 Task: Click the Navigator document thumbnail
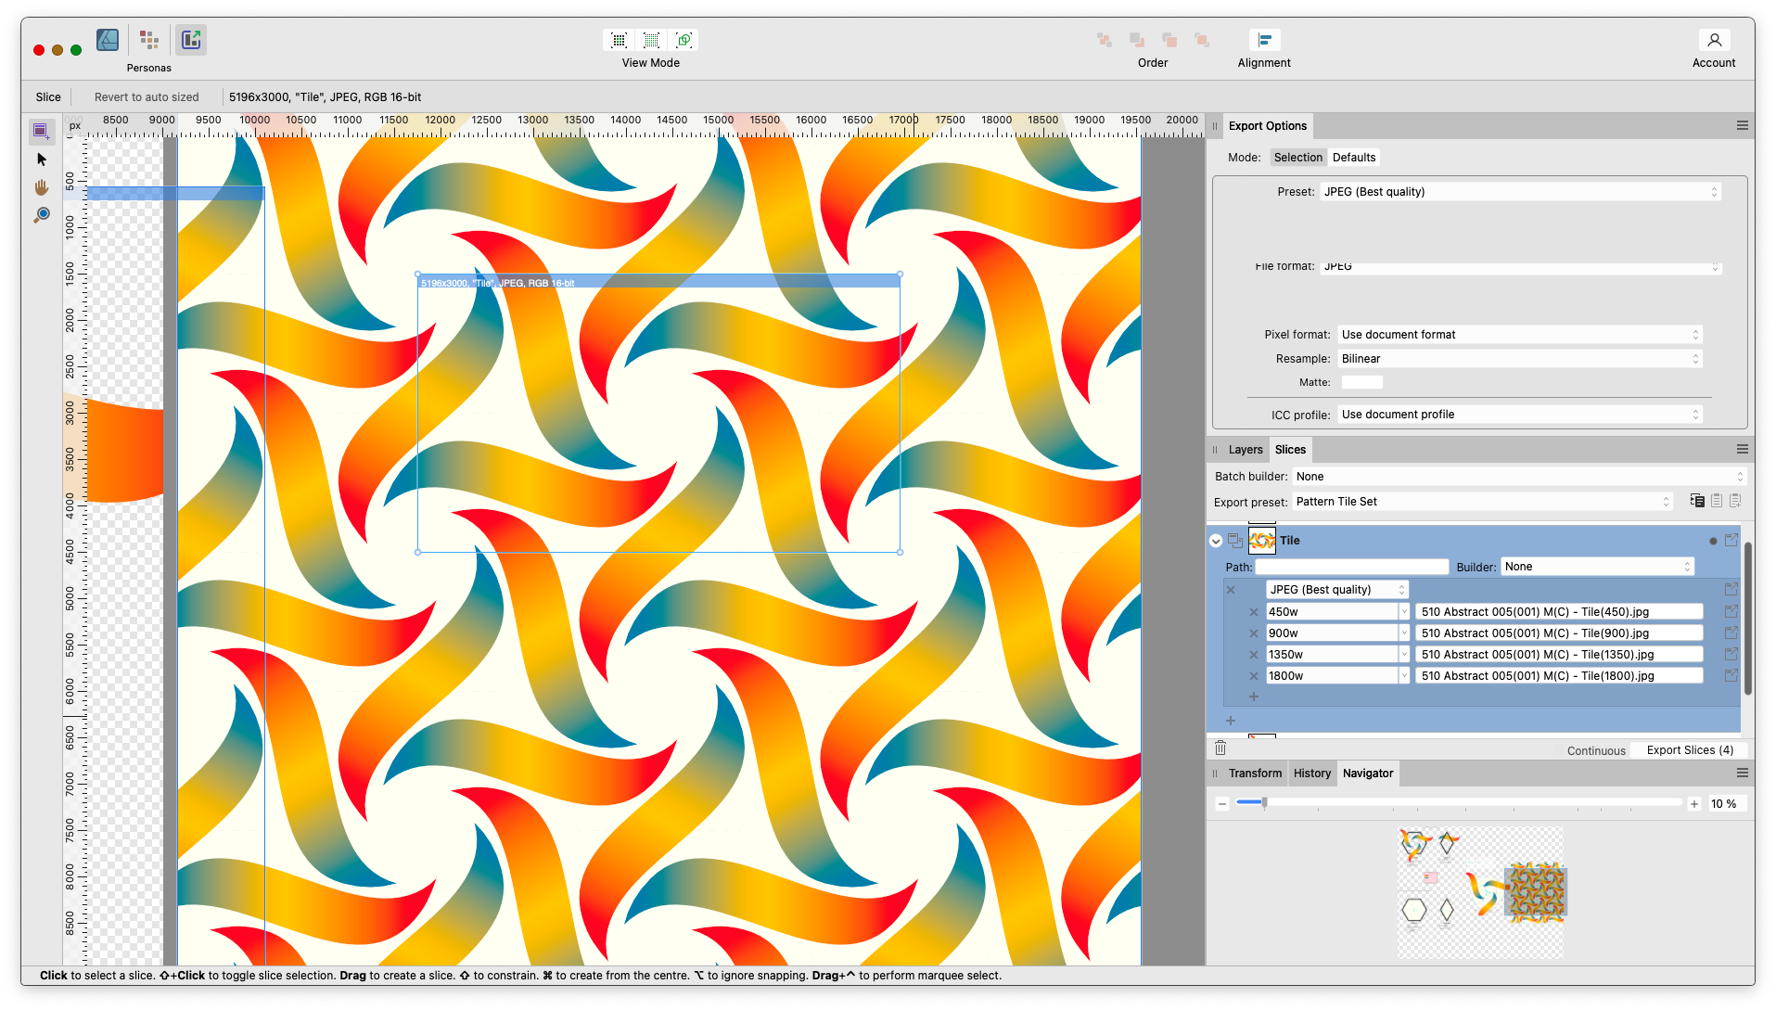tap(1480, 892)
